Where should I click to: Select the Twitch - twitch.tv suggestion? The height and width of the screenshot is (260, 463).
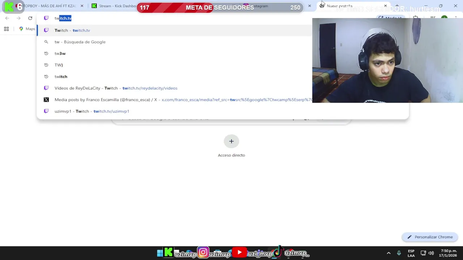click(174, 30)
